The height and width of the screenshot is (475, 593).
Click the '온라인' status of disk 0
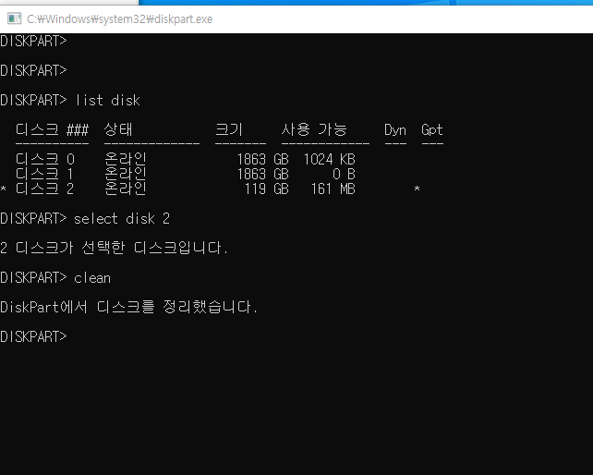click(126, 159)
